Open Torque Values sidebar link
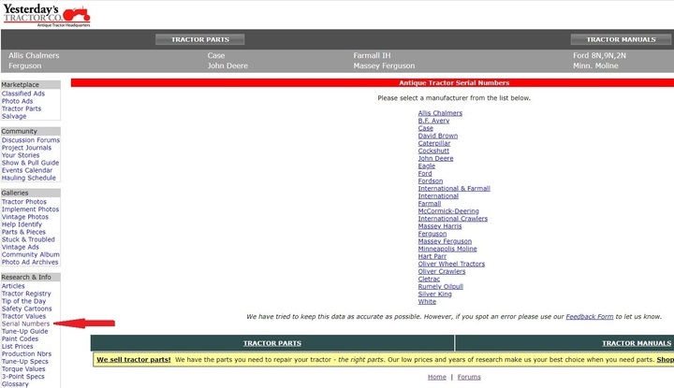This screenshot has width=674, height=388. pyautogui.click(x=23, y=369)
